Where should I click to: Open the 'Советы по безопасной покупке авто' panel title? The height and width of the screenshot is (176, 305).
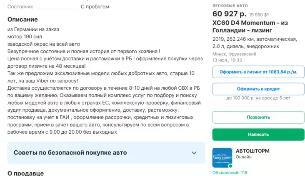coord(70,153)
